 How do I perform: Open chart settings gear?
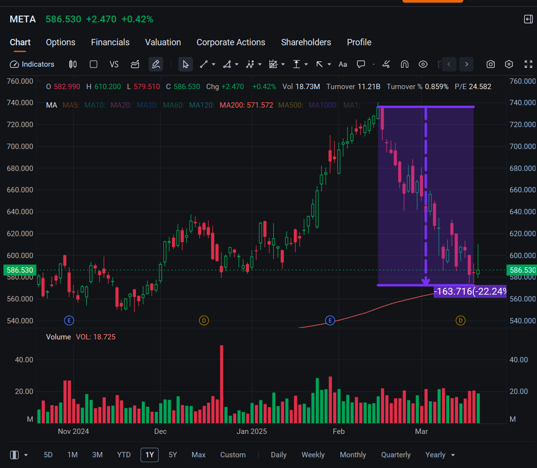tap(509, 64)
